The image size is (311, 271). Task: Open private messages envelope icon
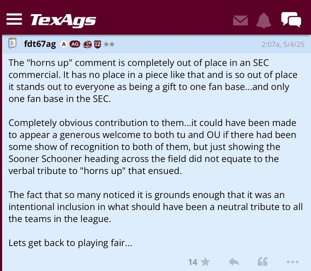tap(240, 20)
